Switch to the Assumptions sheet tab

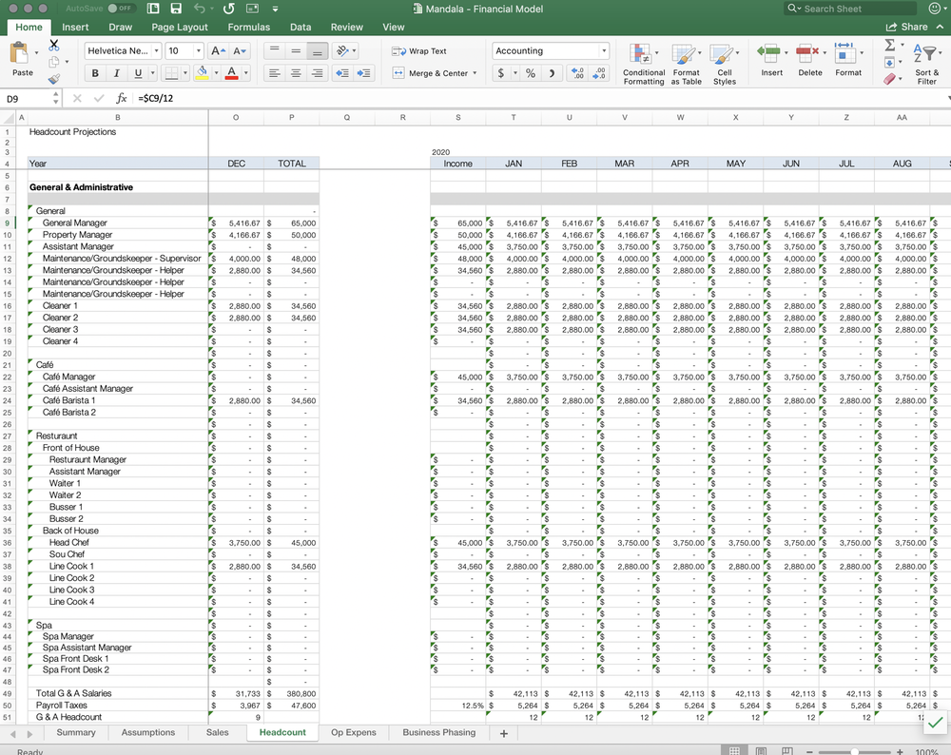(x=148, y=732)
